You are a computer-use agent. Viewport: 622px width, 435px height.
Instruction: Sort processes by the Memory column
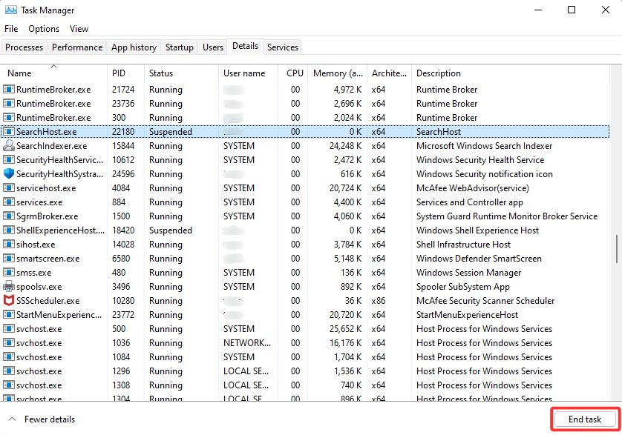tap(337, 73)
